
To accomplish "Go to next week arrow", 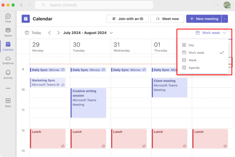I will point(58,33).
